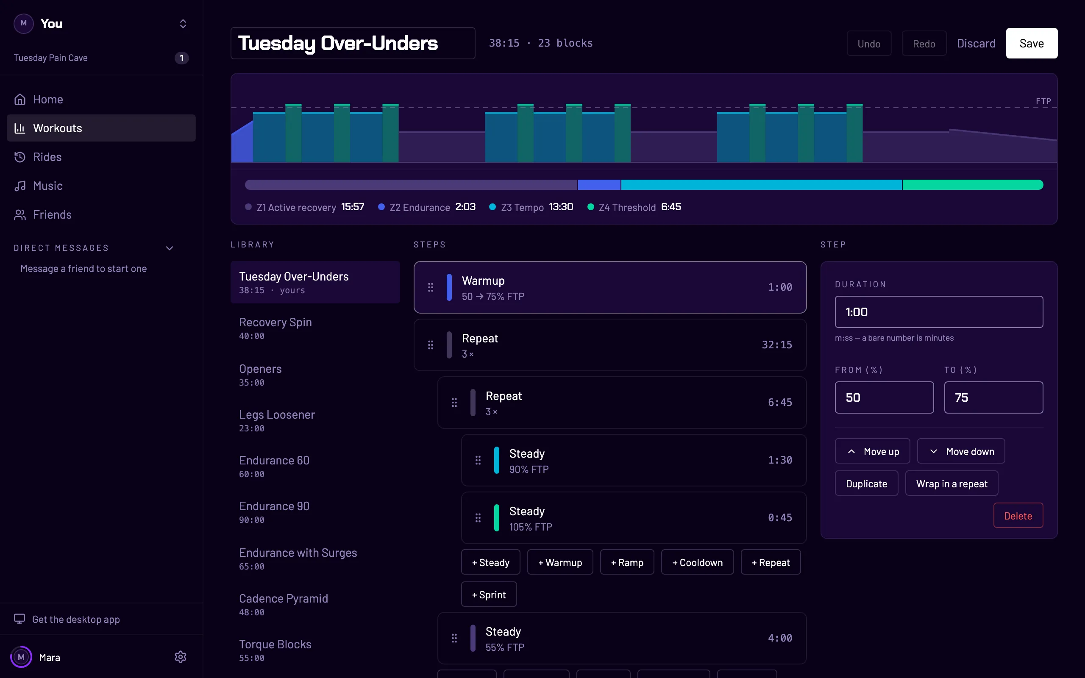Screen dimensions: 1085x678
Task: Select Endurance with Surges workout
Action: point(315,559)
